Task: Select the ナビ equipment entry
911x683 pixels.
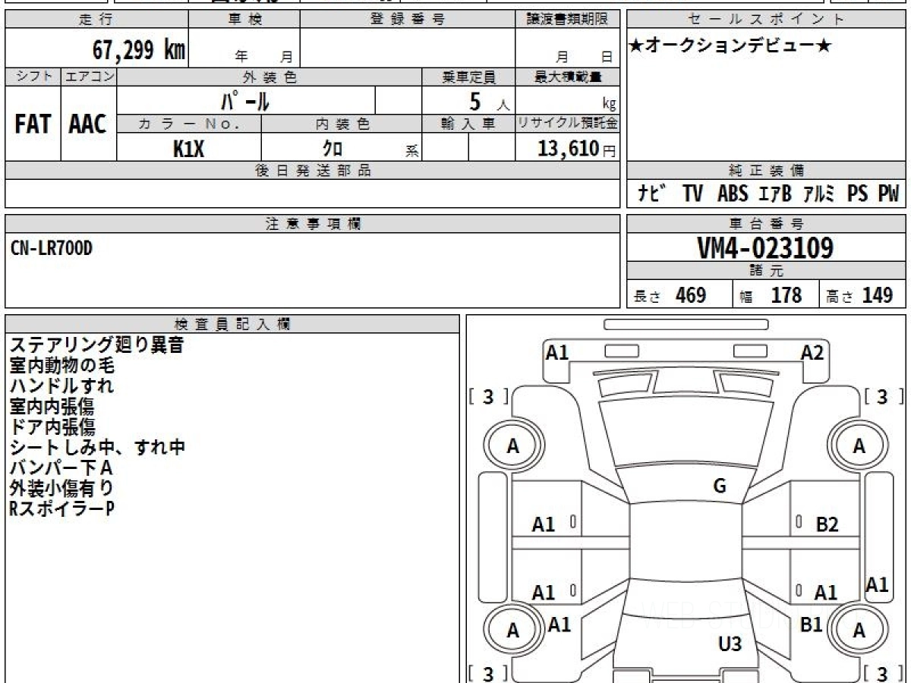Action: 653,194
